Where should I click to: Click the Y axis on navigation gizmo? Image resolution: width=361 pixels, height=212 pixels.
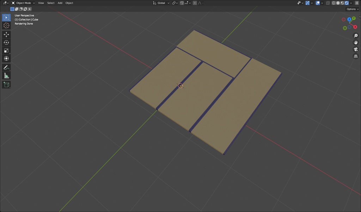tap(354, 18)
